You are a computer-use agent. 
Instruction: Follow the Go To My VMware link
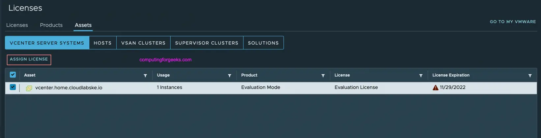click(513, 22)
